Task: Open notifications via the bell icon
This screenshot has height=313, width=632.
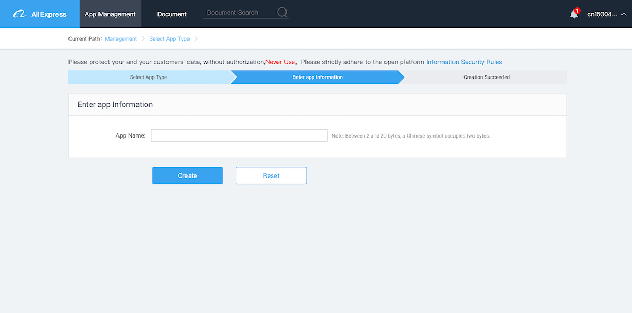Action: 574,15
